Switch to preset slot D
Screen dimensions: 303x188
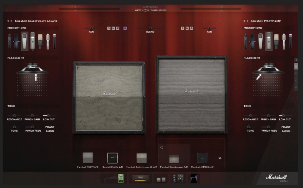point(296,88)
